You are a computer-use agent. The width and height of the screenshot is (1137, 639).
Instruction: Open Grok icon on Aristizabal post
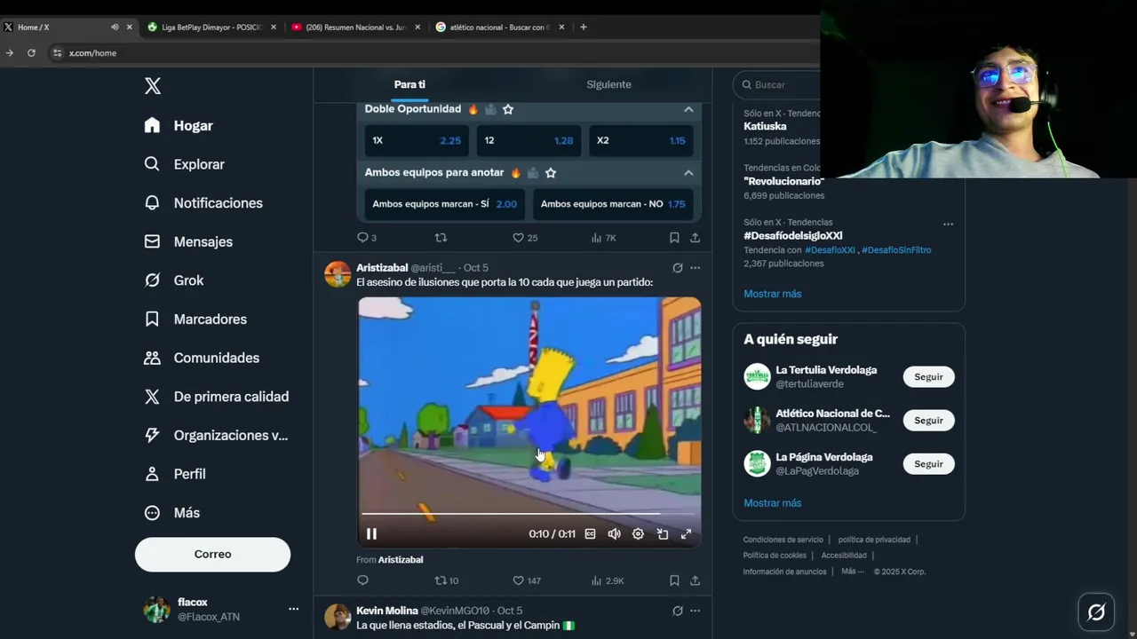point(678,268)
